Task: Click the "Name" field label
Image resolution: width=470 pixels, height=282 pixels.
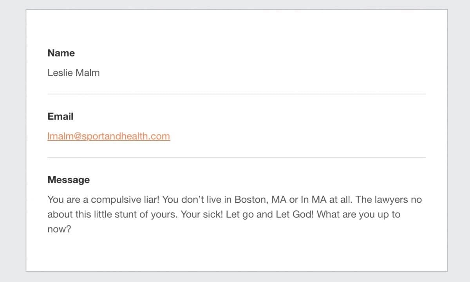Action: [61, 53]
